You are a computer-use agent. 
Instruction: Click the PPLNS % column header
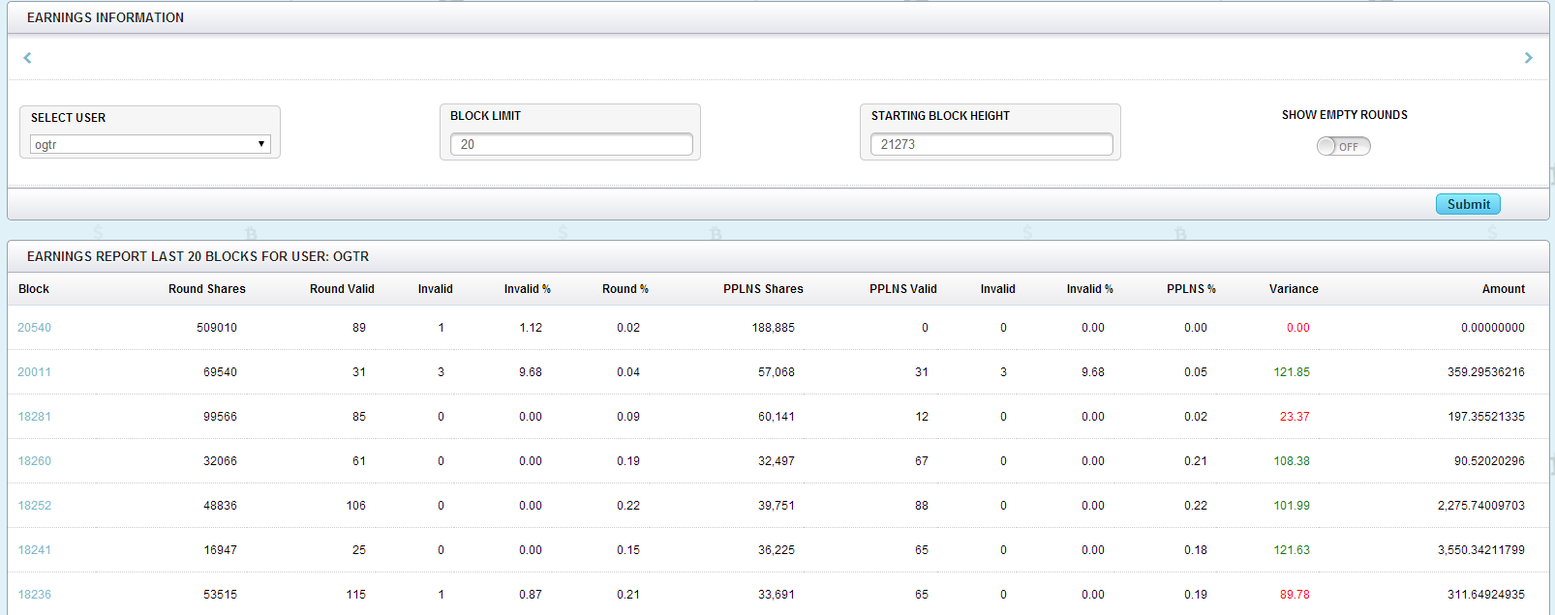(1191, 289)
